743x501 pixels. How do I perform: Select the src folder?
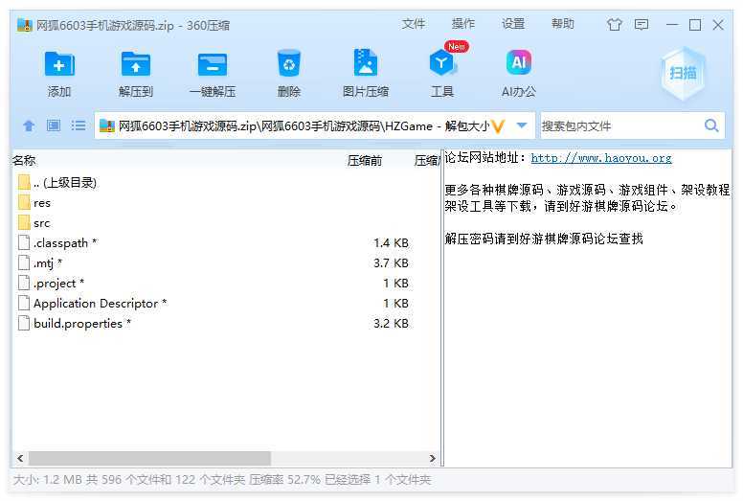point(42,223)
